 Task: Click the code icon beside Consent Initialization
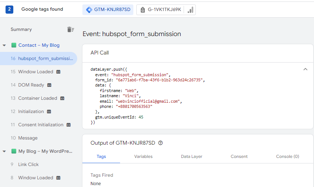(x=69, y=125)
